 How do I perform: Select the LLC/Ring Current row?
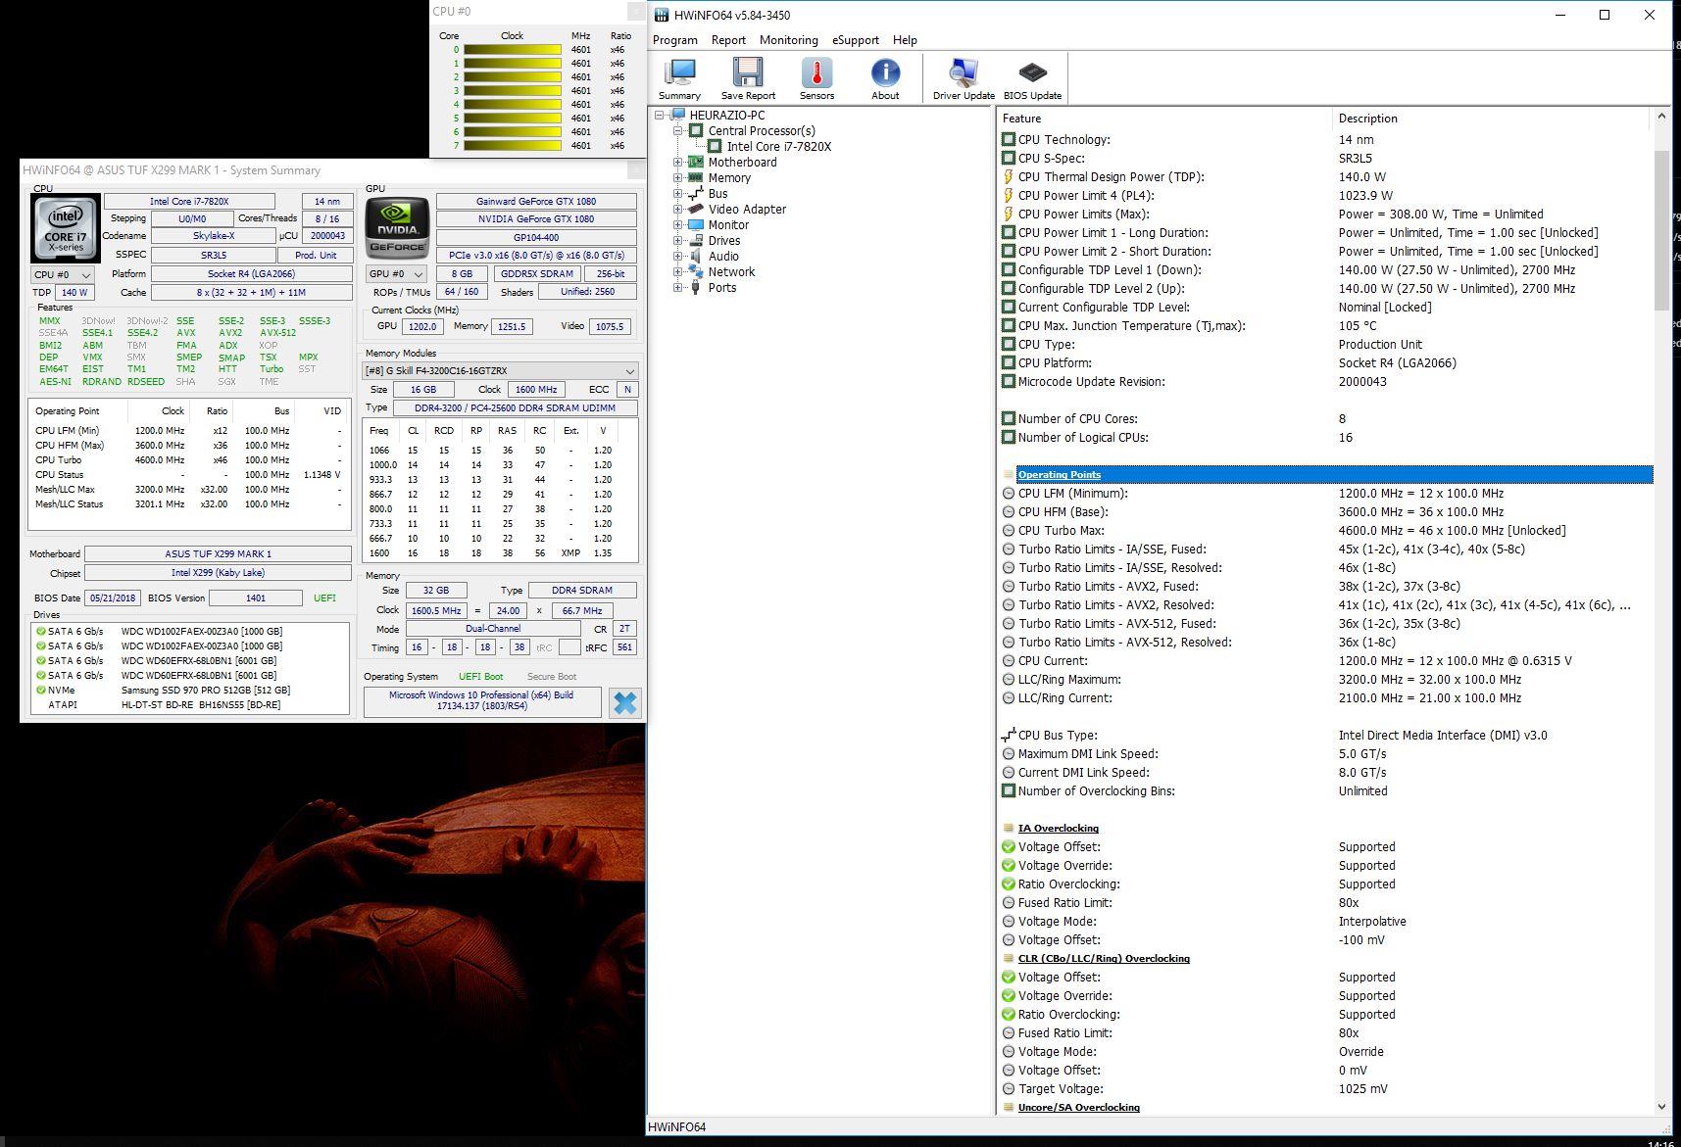[1325, 697]
